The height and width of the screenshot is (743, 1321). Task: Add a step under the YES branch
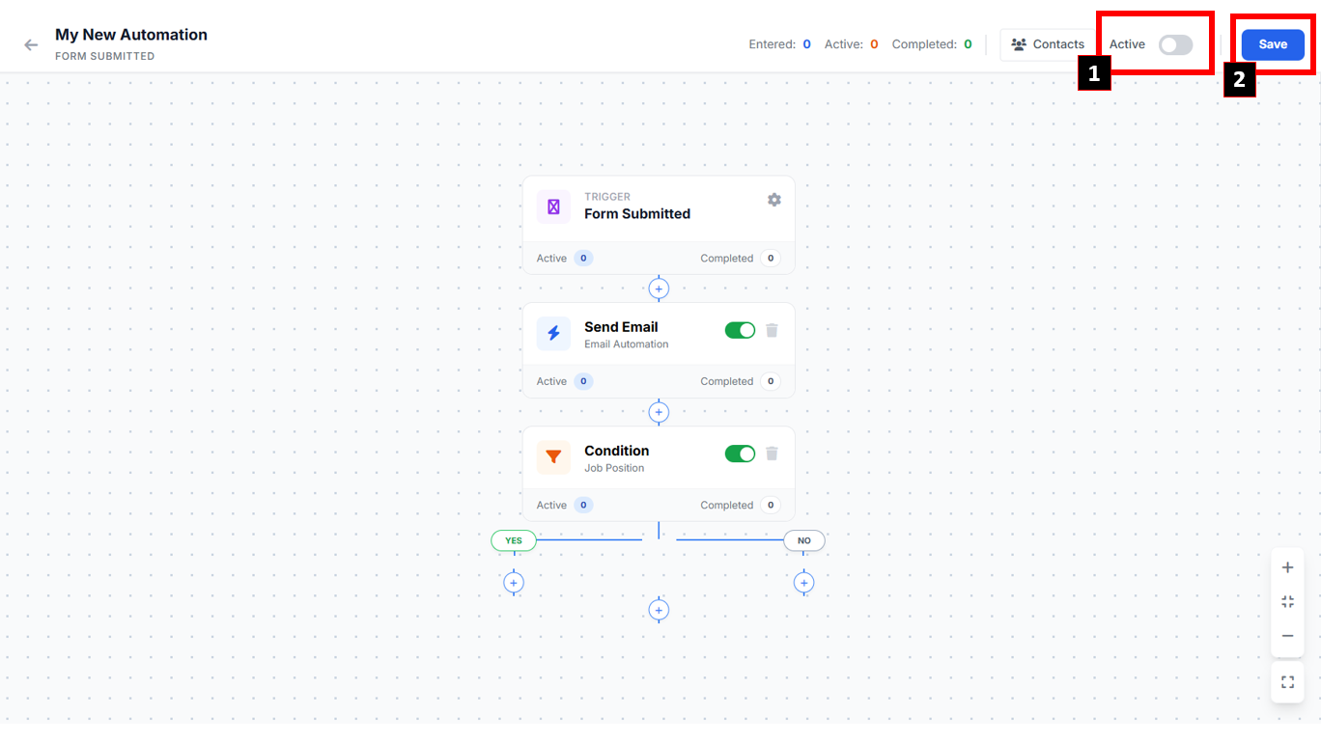(514, 583)
